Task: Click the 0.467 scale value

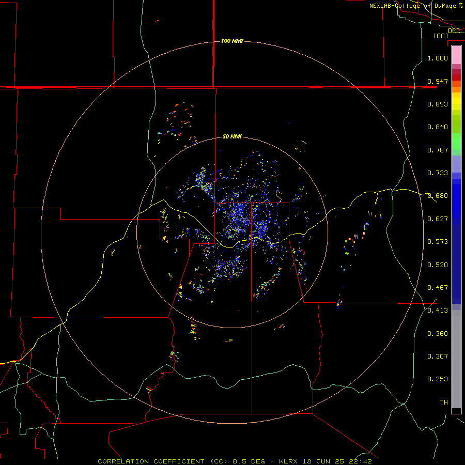Action: point(438,288)
